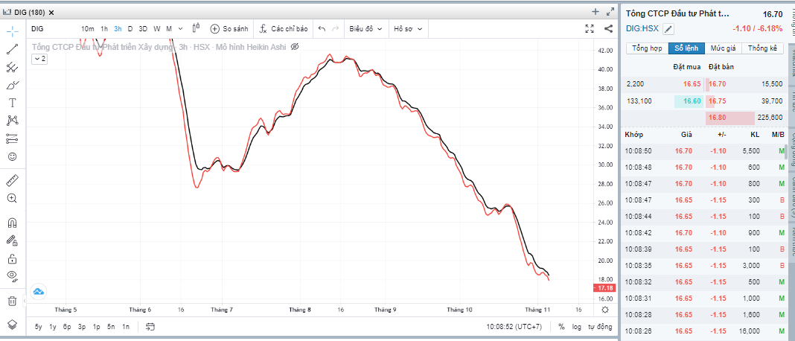Open the emoji icons tool
Screen dimensions: 795x341
click(13, 157)
